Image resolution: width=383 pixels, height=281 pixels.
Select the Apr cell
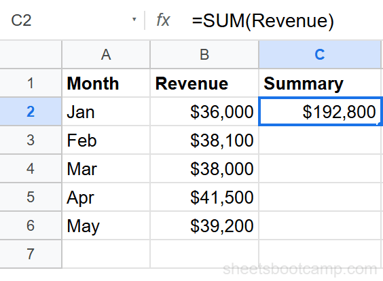click(106, 197)
